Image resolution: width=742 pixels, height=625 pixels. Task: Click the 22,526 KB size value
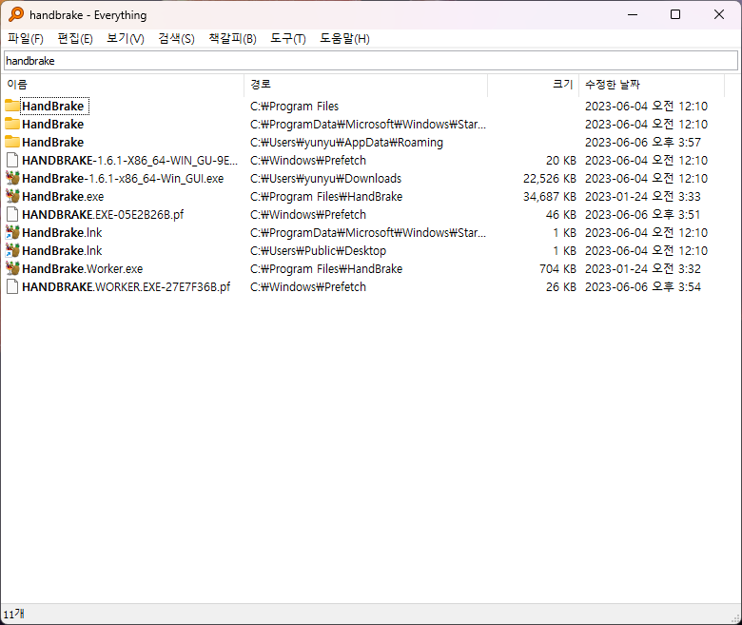point(550,179)
